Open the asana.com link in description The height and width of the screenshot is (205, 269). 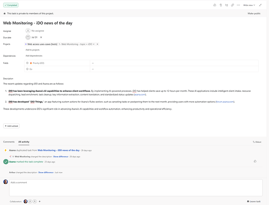(140, 94)
